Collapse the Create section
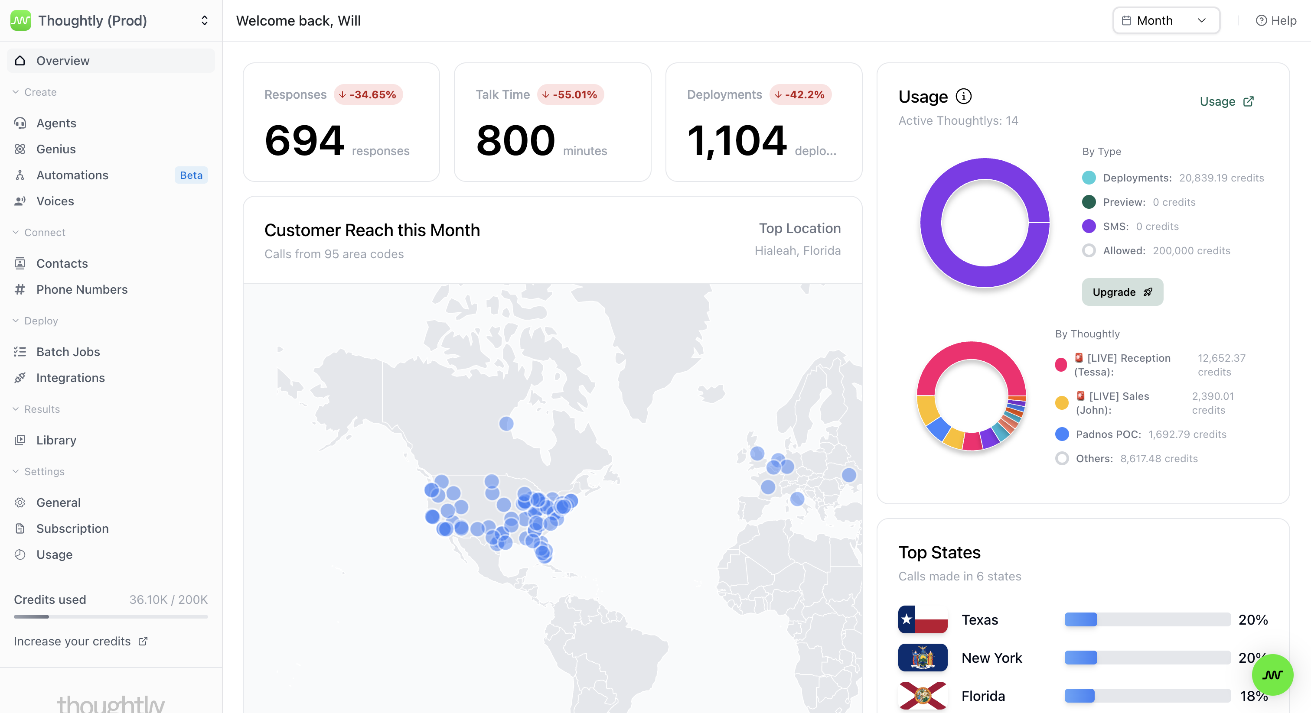The image size is (1311, 713). (35, 92)
